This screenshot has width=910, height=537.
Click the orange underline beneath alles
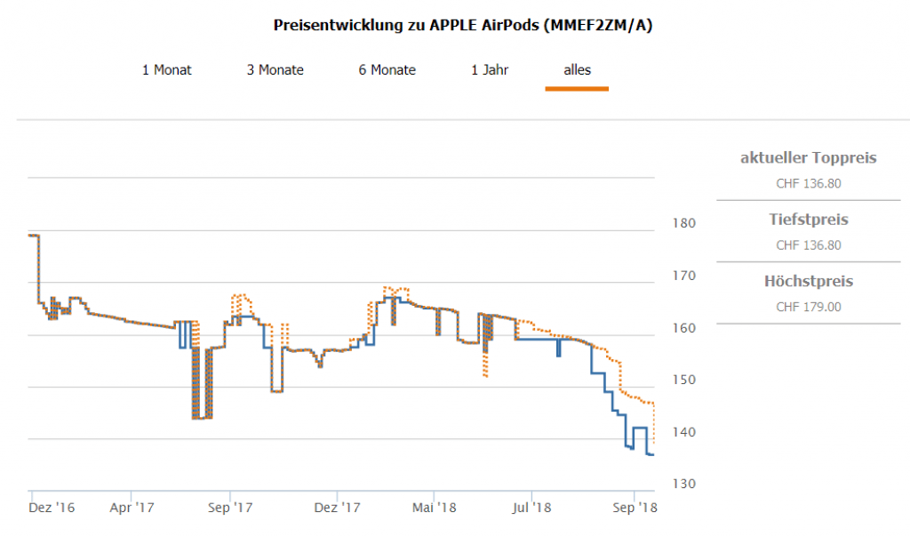click(x=577, y=89)
